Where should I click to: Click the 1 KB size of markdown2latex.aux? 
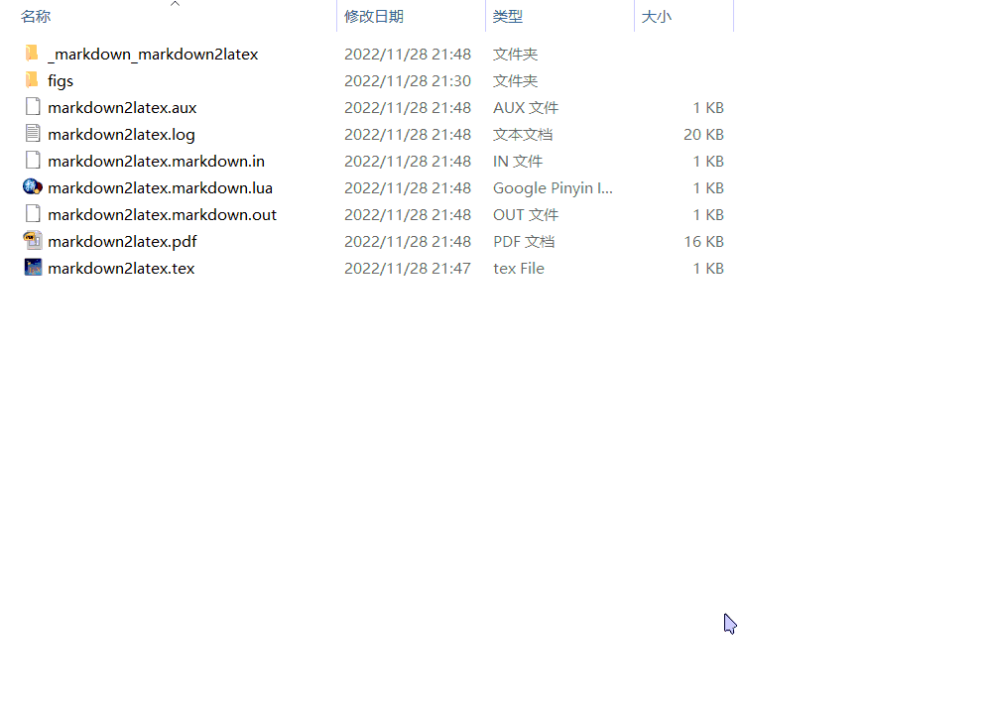point(708,108)
